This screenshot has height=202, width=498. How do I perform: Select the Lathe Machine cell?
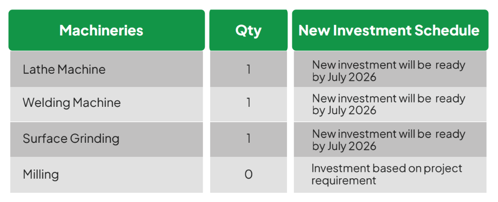point(107,69)
